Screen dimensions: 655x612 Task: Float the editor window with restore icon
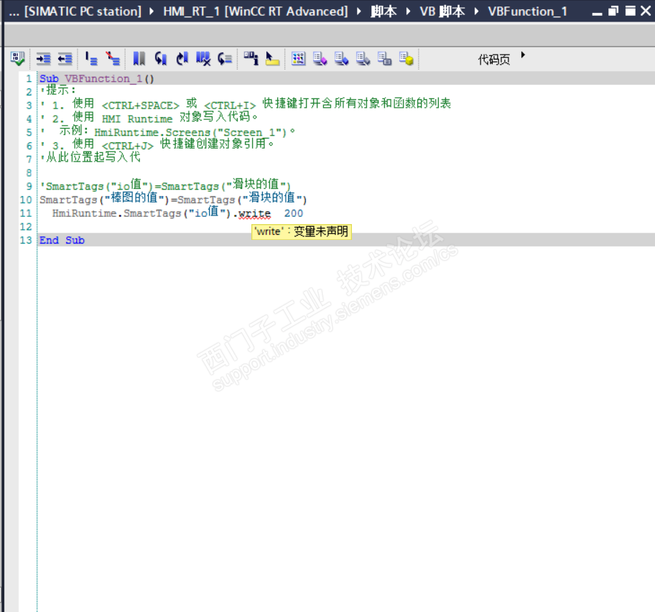613,11
